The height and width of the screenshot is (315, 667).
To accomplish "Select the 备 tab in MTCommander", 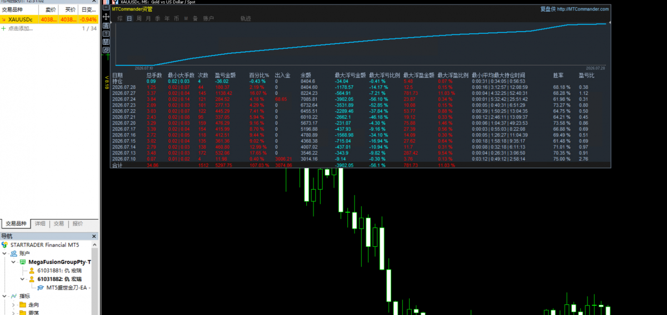I will 195,18.
